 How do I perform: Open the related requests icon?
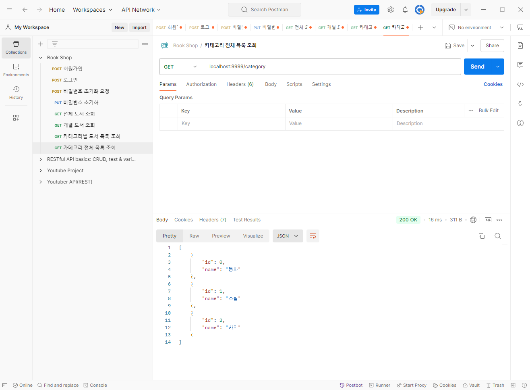point(520,104)
